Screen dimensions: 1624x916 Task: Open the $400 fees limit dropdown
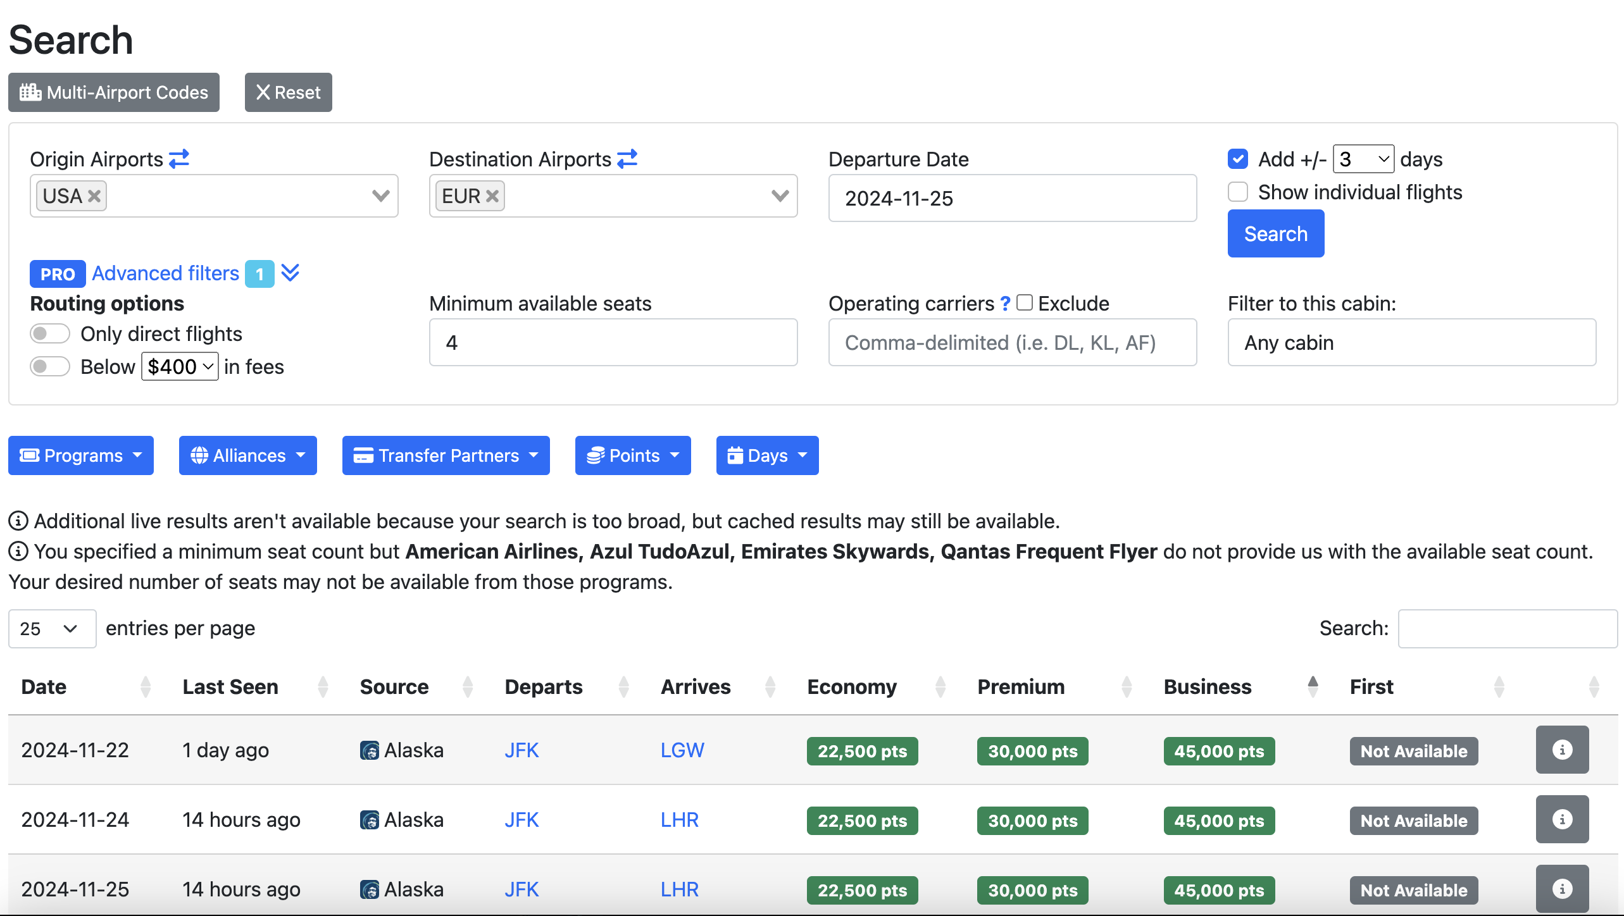coord(180,366)
